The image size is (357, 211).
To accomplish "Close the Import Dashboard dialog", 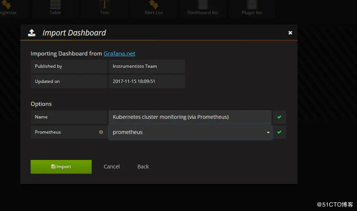I will coord(290,33).
